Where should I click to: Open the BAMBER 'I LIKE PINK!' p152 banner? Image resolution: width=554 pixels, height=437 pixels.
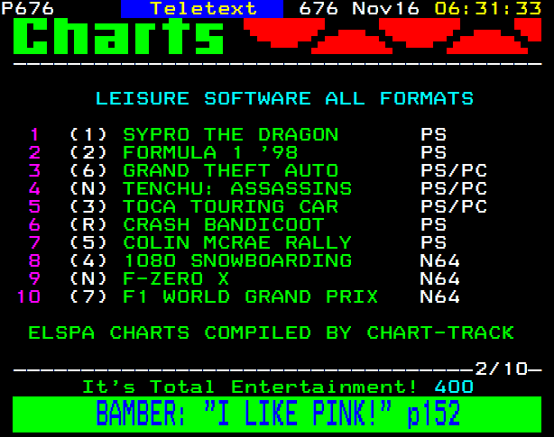click(x=277, y=414)
